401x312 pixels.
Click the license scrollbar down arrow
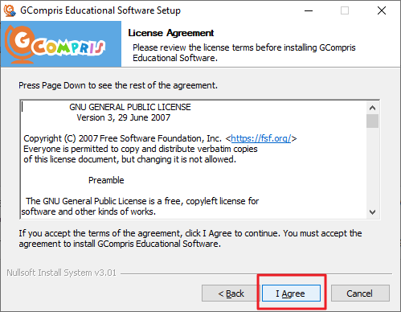click(x=372, y=212)
